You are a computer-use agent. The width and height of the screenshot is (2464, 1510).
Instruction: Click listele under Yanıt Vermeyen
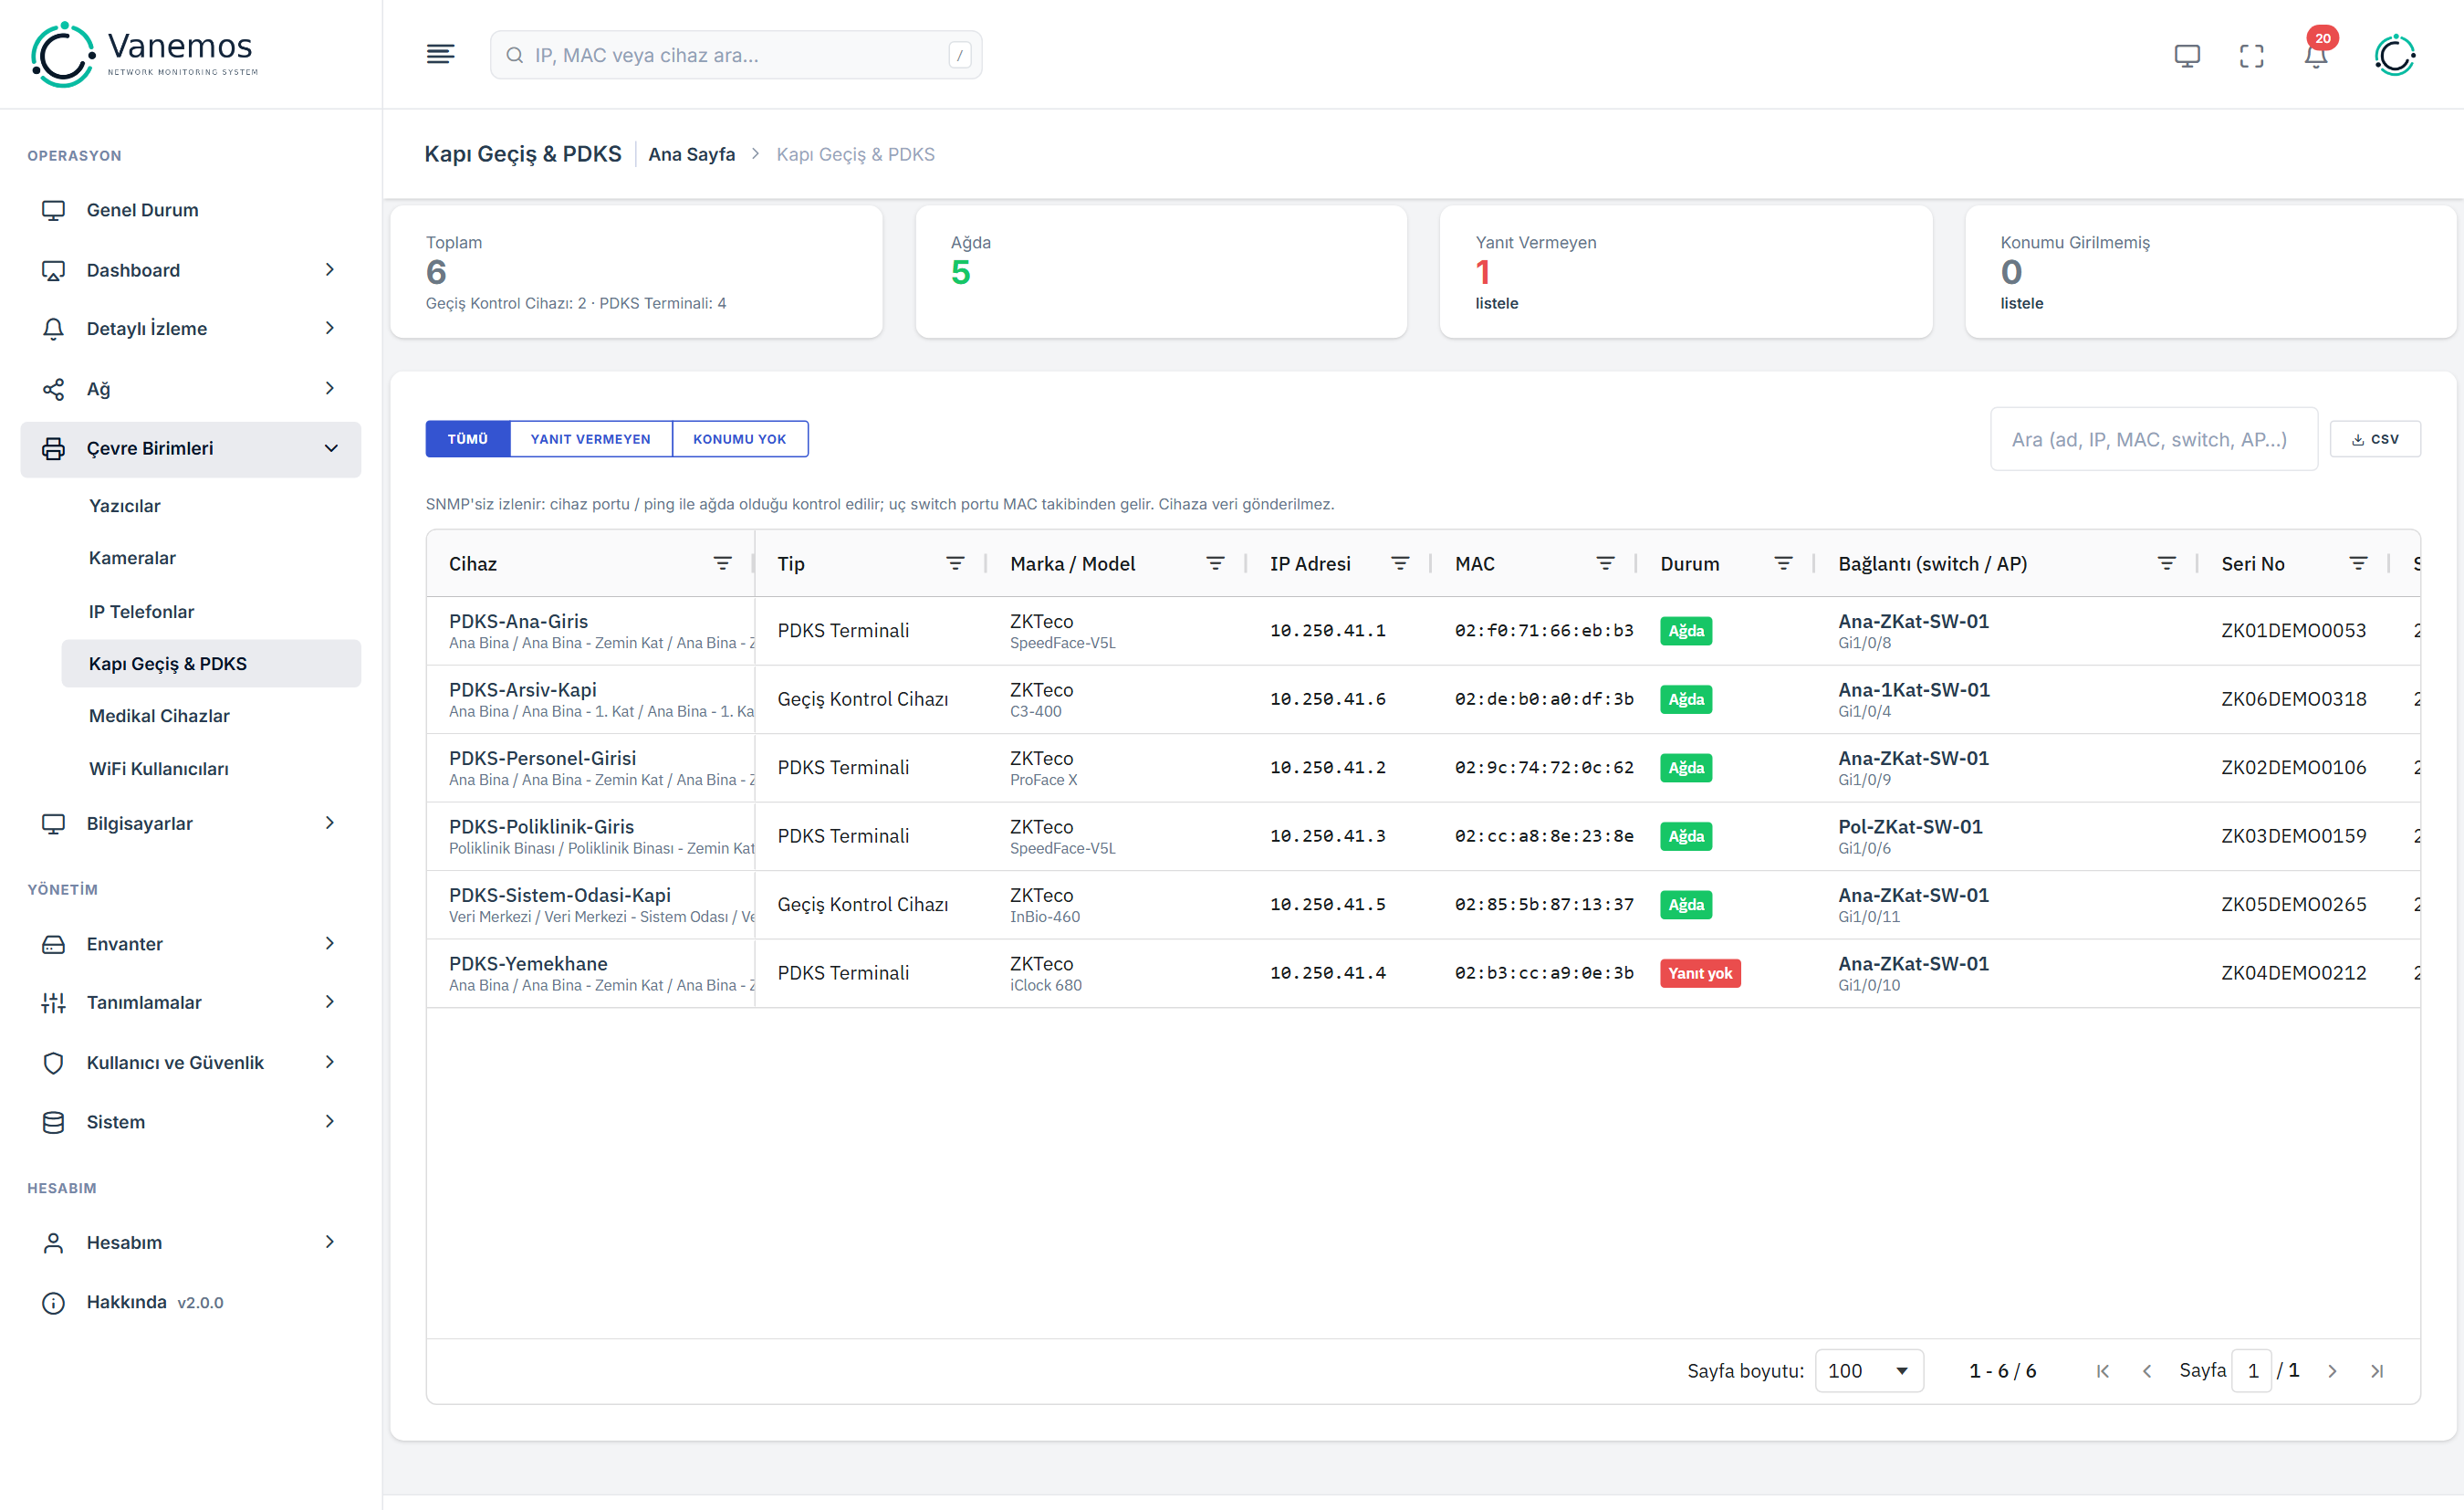1496,303
